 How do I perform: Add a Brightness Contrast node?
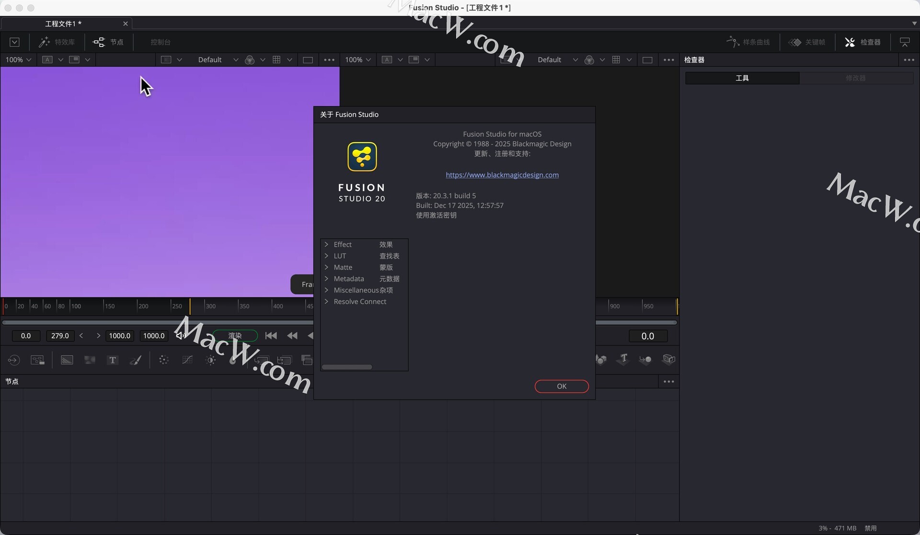pyautogui.click(x=210, y=360)
